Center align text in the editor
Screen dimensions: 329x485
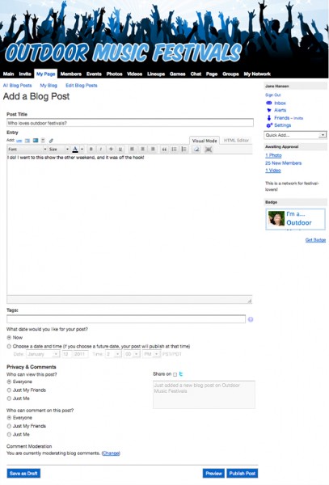pyautogui.click(x=142, y=150)
